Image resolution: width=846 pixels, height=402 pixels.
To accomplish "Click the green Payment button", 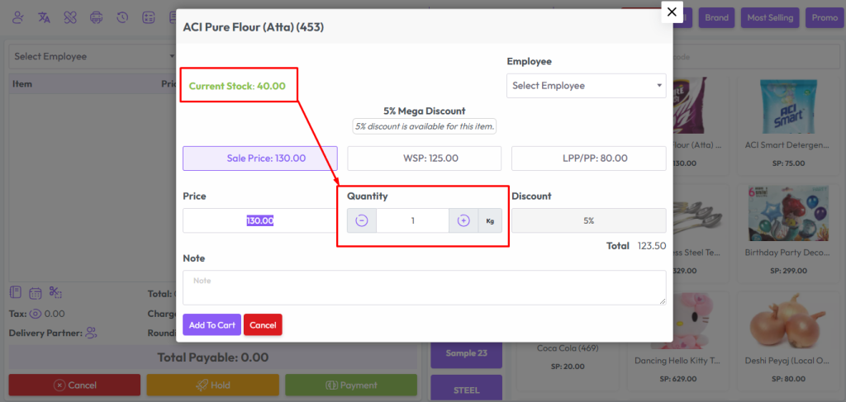I will tap(351, 385).
